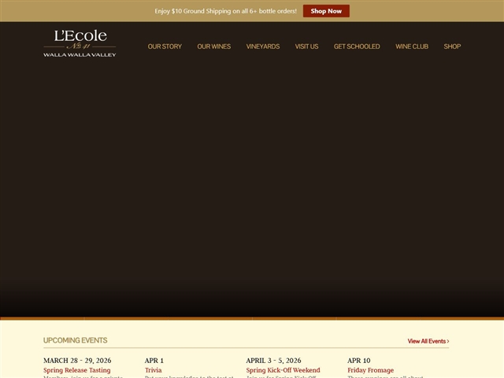Click the $10 Ground Shipping promo text
Screen dimensions: 504x378
point(225,11)
